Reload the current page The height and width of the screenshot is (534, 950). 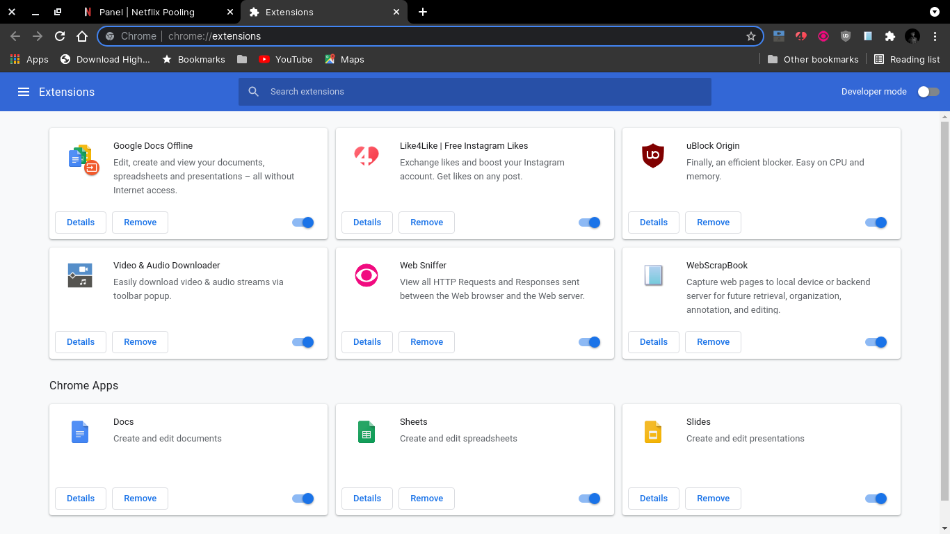(60, 36)
